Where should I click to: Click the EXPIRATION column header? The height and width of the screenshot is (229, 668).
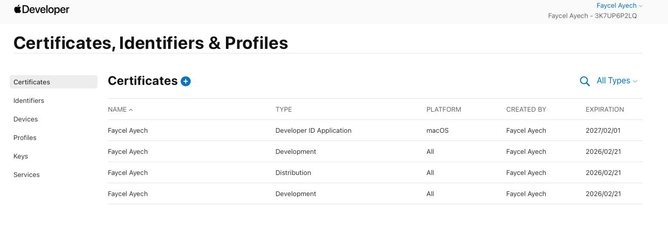(605, 110)
